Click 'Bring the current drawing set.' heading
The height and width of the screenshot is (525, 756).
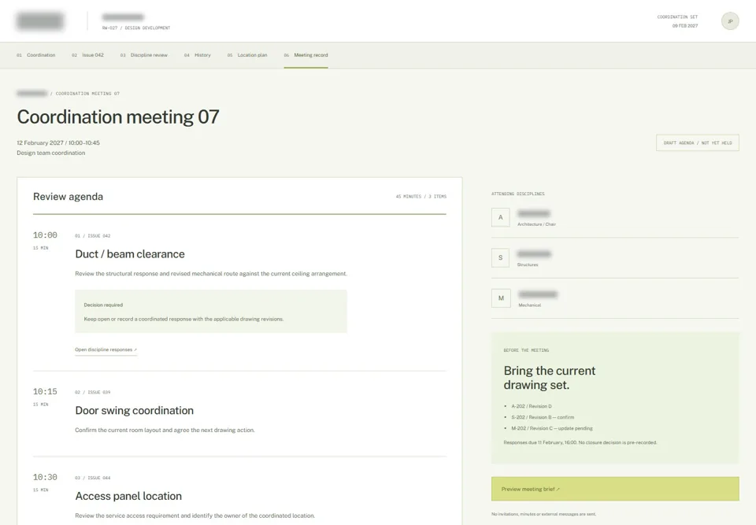point(549,378)
